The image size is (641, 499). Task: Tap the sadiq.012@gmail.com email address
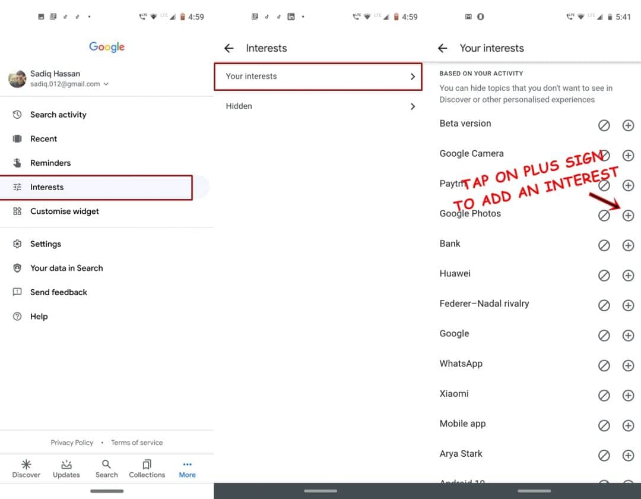(x=65, y=84)
